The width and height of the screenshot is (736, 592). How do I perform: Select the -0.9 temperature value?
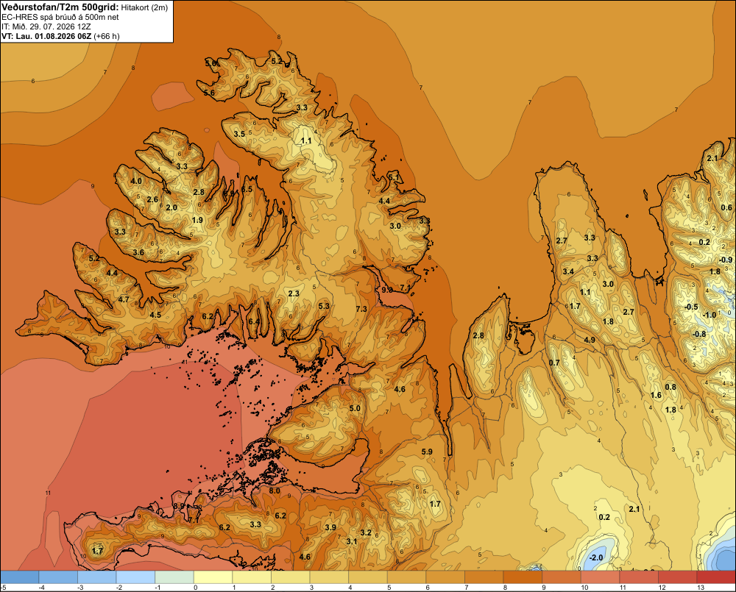(x=725, y=260)
